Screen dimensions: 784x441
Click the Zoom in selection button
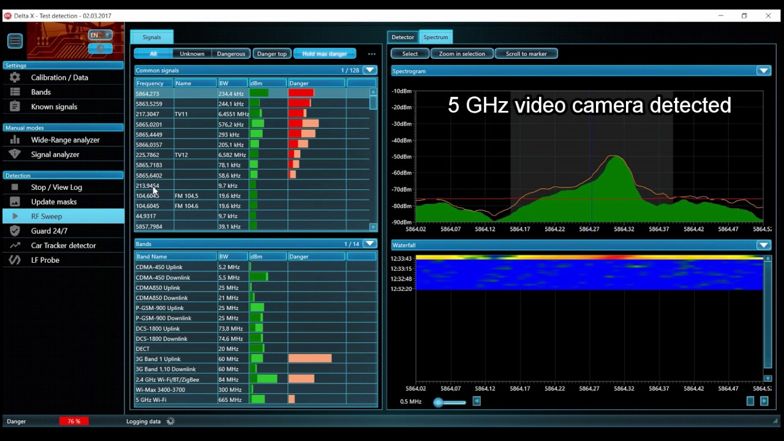(462, 54)
